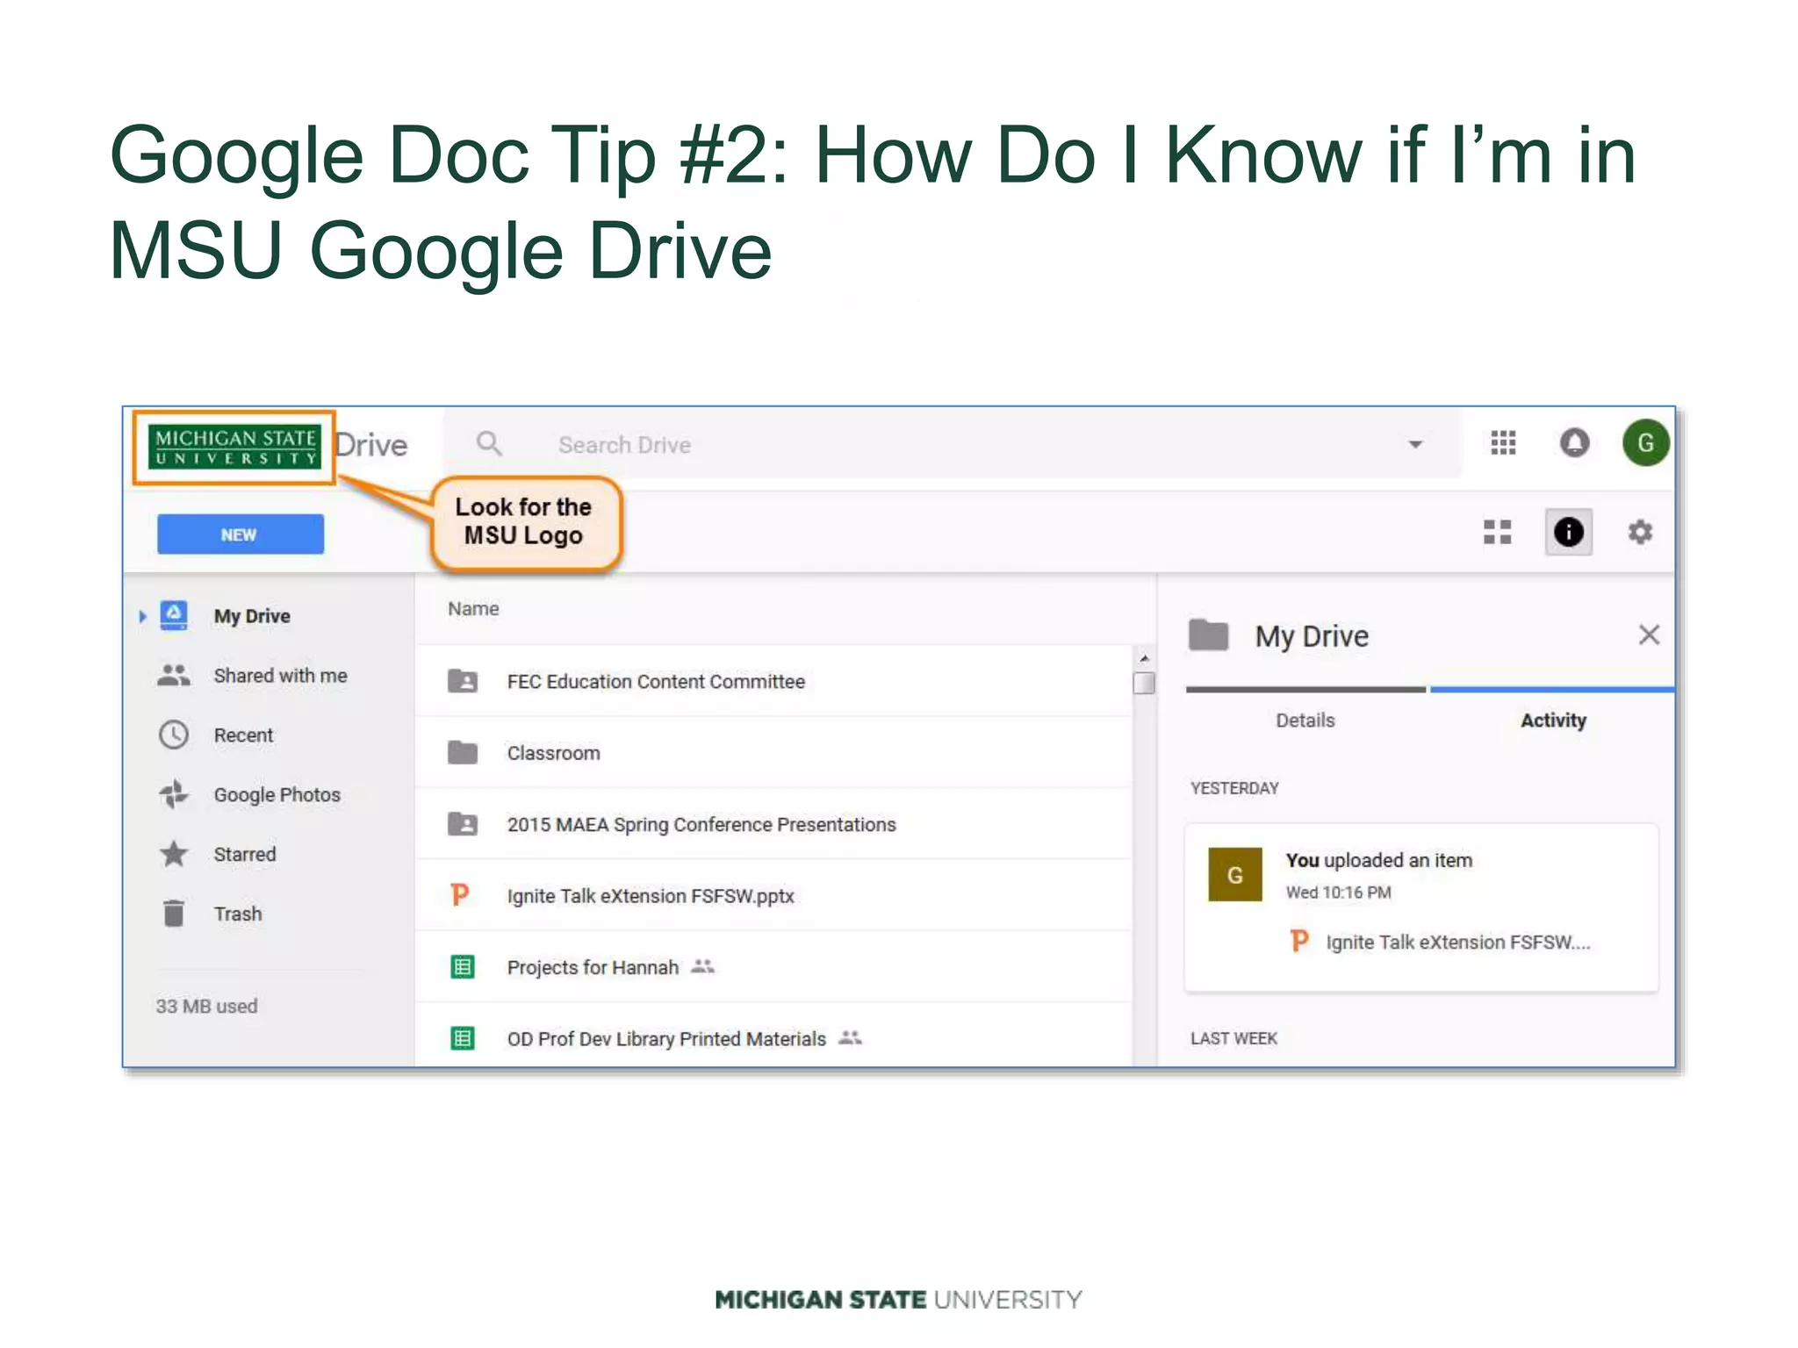Click the Michigan State University logo
This screenshot has width=1798, height=1348.
(234, 446)
